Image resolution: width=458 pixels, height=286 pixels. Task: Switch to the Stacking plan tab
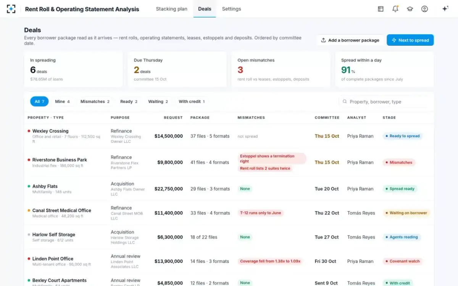click(x=171, y=9)
